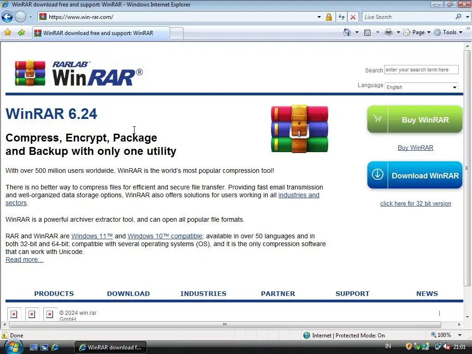Open Favorites Center star icon
Image resolution: width=472 pixels, height=354 pixels.
[8, 33]
